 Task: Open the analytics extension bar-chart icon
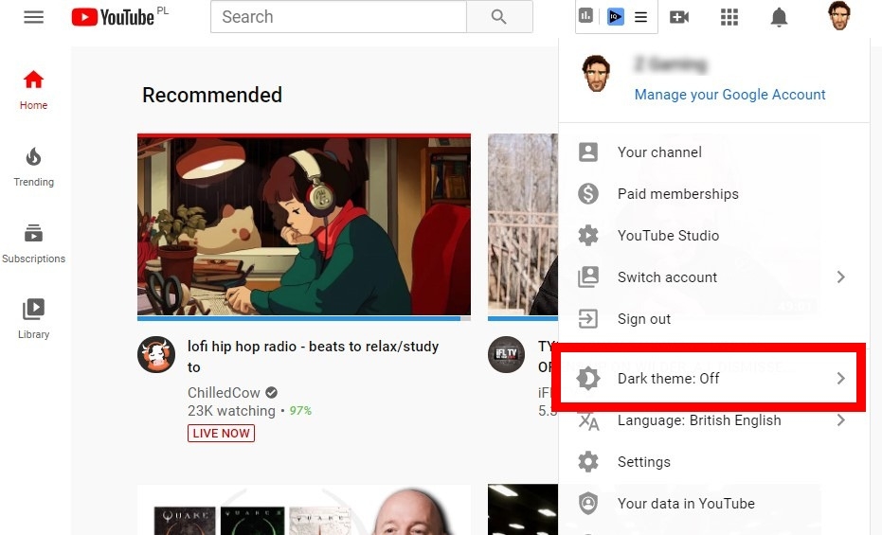(x=585, y=16)
